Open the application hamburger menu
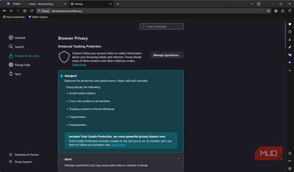Viewport: 294px width, 172px height. click(x=290, y=11)
